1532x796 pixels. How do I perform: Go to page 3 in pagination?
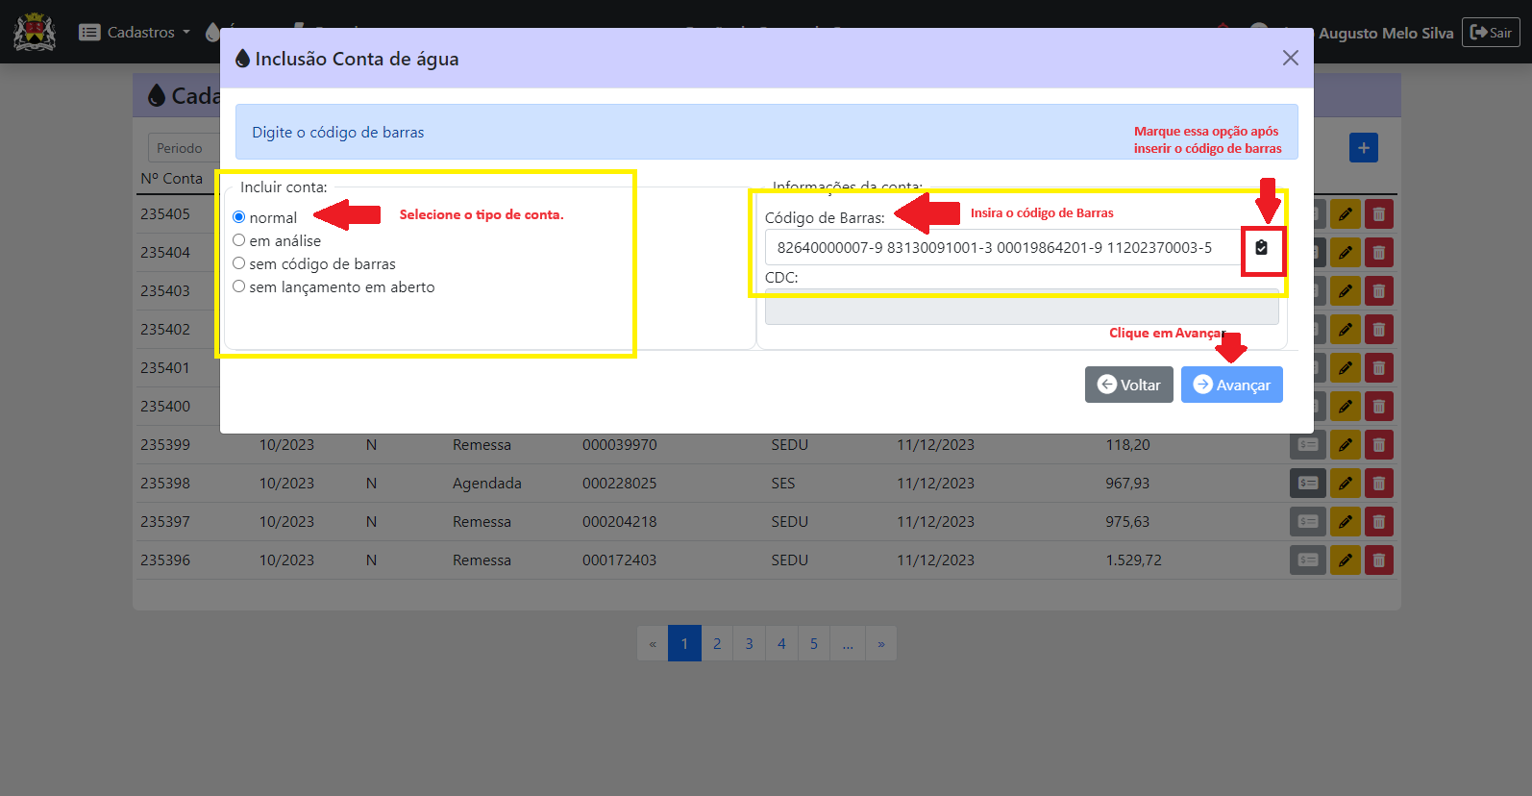pos(749,644)
